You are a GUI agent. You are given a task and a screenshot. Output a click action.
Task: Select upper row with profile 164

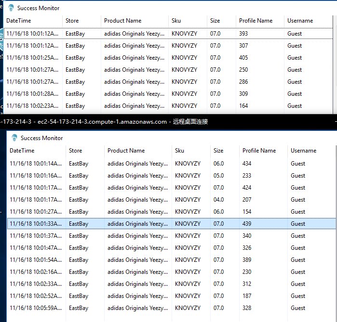coord(168,106)
